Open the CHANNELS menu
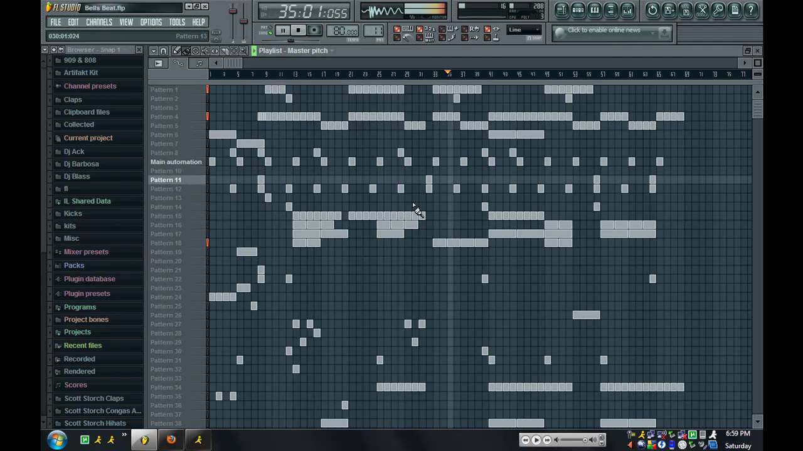Screen dimensions: 803x451 [99, 22]
